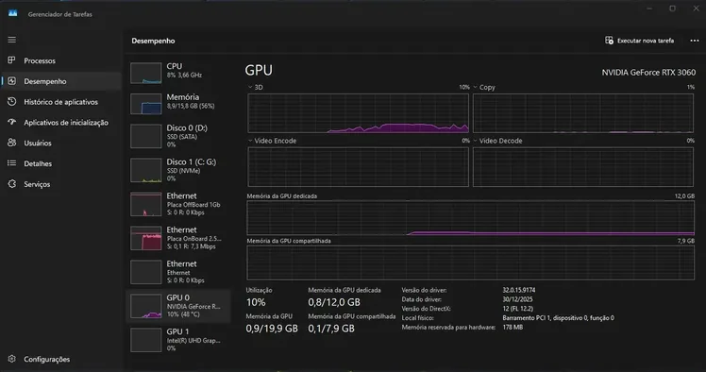Click the Memória da GPU compartilhada graph
Image resolution: width=706 pixels, height=372 pixels.
coord(471,262)
